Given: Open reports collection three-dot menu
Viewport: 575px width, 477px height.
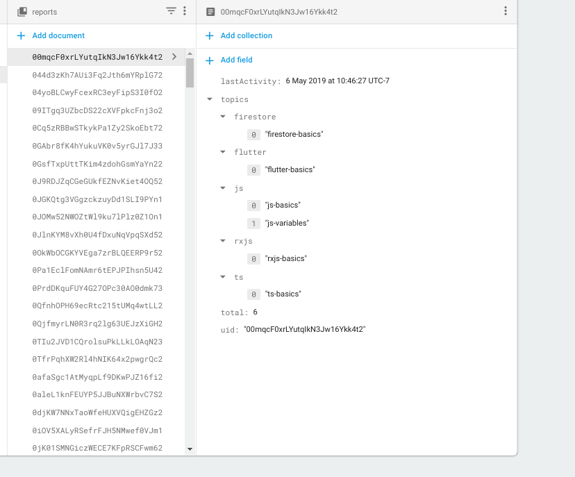Looking at the screenshot, I should (184, 11).
